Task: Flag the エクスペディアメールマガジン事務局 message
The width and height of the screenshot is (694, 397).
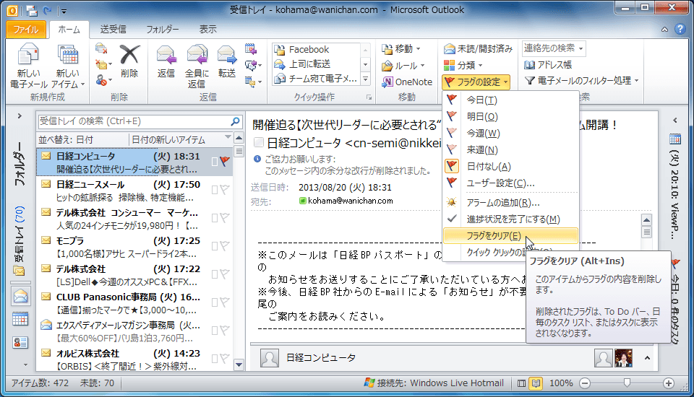Action: [x=225, y=331]
